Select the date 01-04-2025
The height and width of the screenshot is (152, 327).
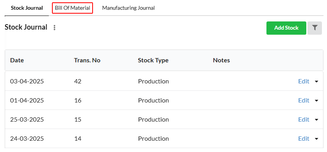[27, 101]
